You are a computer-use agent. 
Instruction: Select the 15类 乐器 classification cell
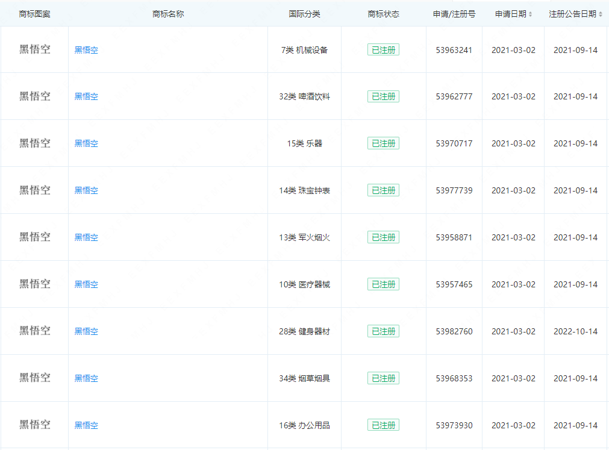(x=305, y=143)
